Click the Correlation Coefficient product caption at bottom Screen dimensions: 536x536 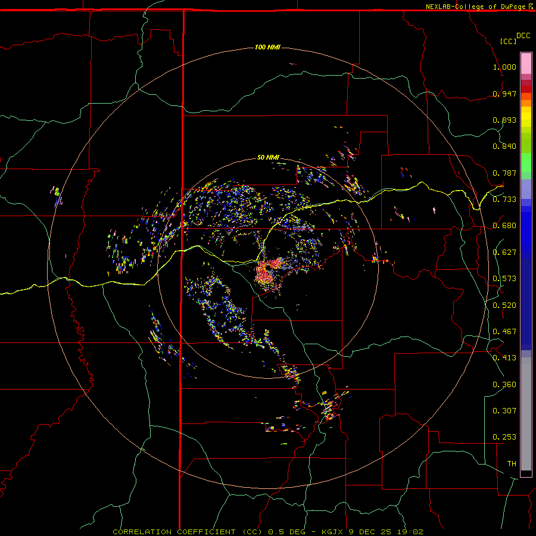click(268, 532)
